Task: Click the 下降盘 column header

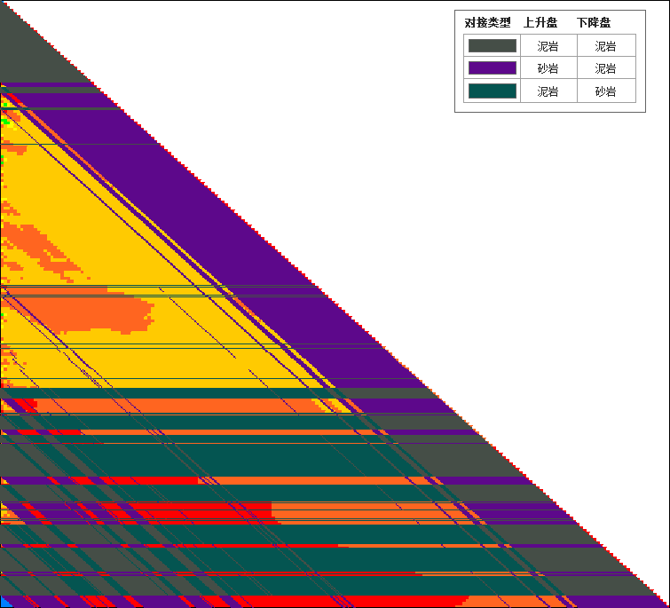Action: 594,23
